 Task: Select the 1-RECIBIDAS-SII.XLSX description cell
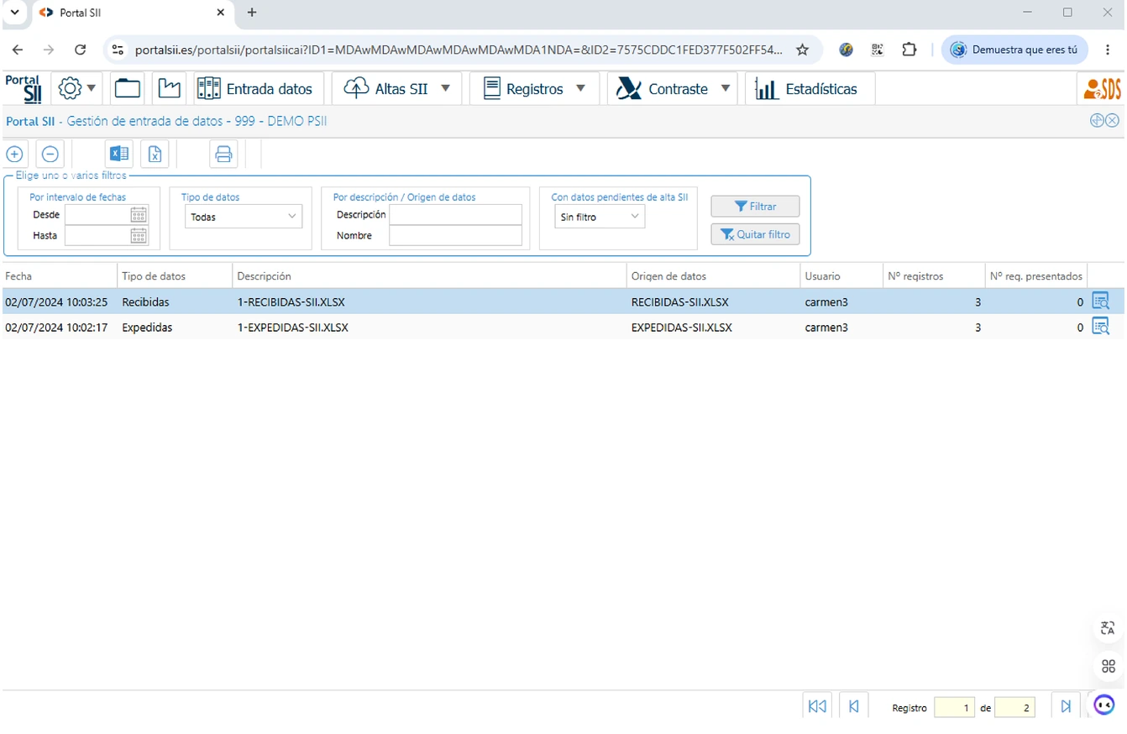pos(429,301)
